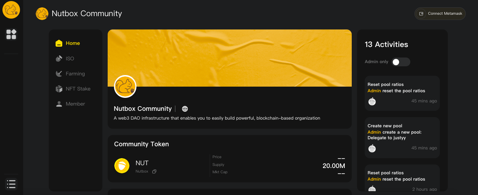Click the NUT token name
The width and height of the screenshot is (478, 195).
142,163
